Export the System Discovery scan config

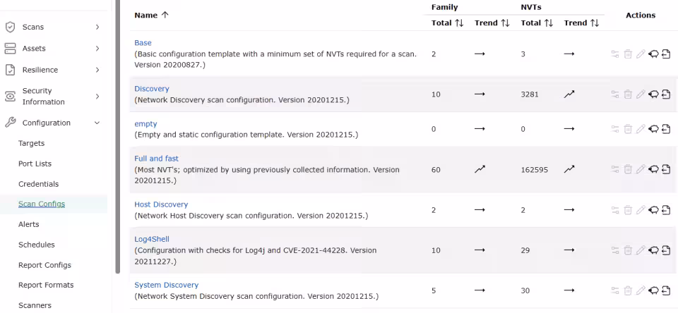coord(666,290)
